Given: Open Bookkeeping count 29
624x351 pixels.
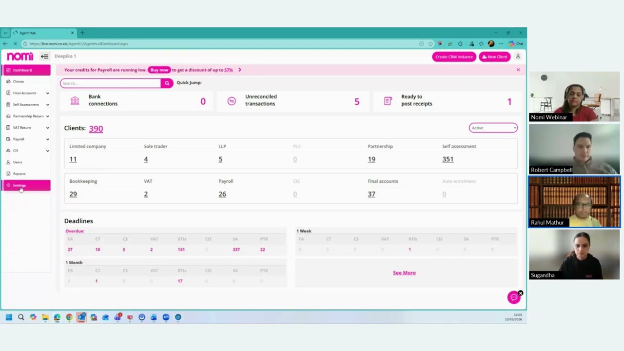Looking at the screenshot, I should 73,194.
